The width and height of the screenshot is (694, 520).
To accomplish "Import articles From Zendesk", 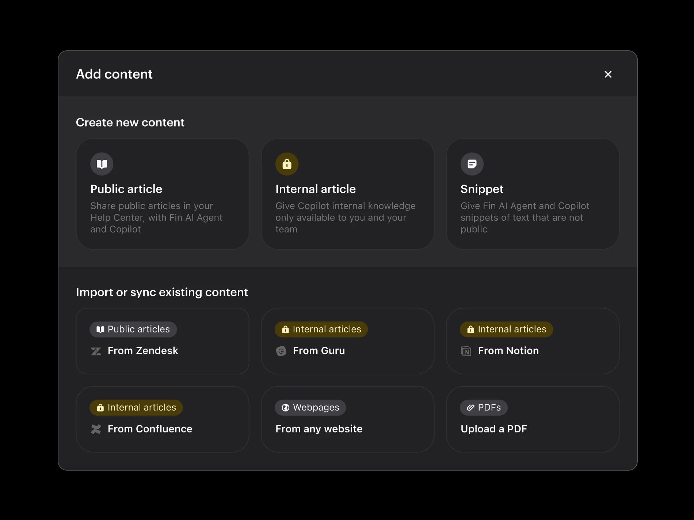I will pos(163,341).
